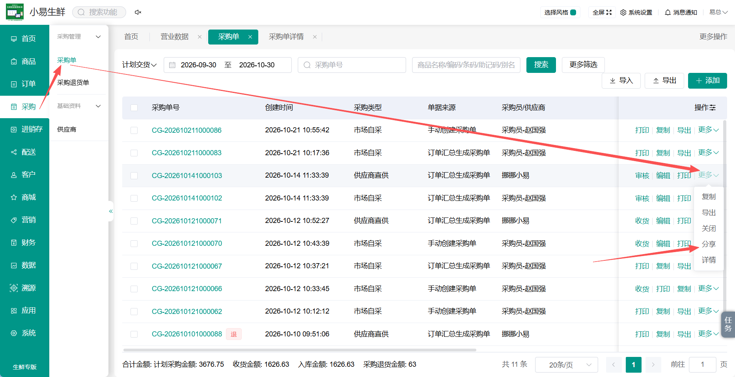The image size is (735, 377).
Task: Open 采购退货单 in the submenu
Action: tap(73, 83)
